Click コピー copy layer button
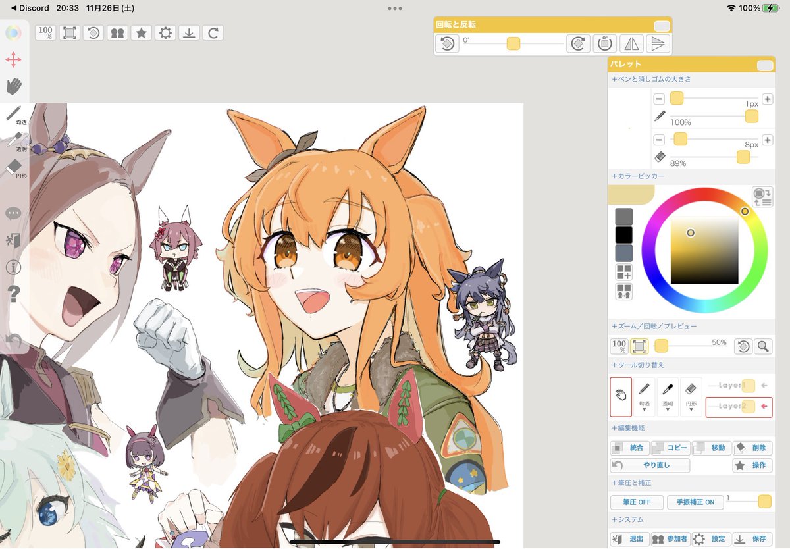This screenshot has height=549, width=790. tap(670, 448)
